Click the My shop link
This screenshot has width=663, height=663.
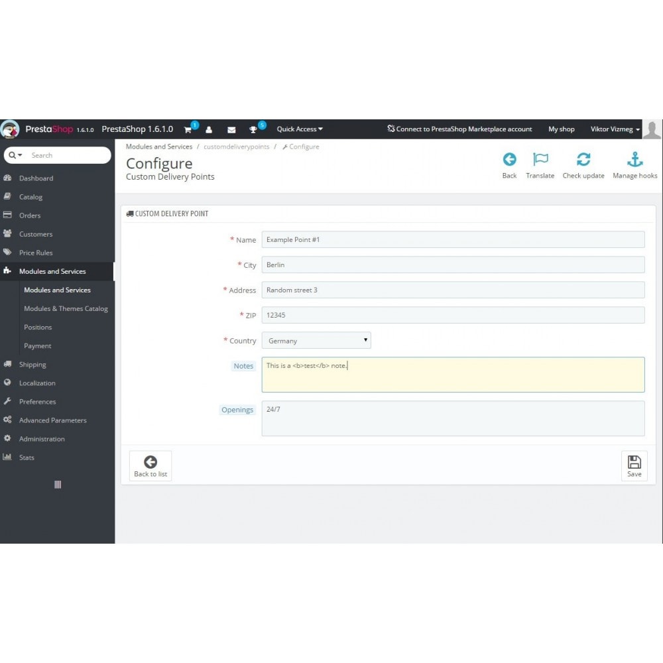pyautogui.click(x=561, y=129)
